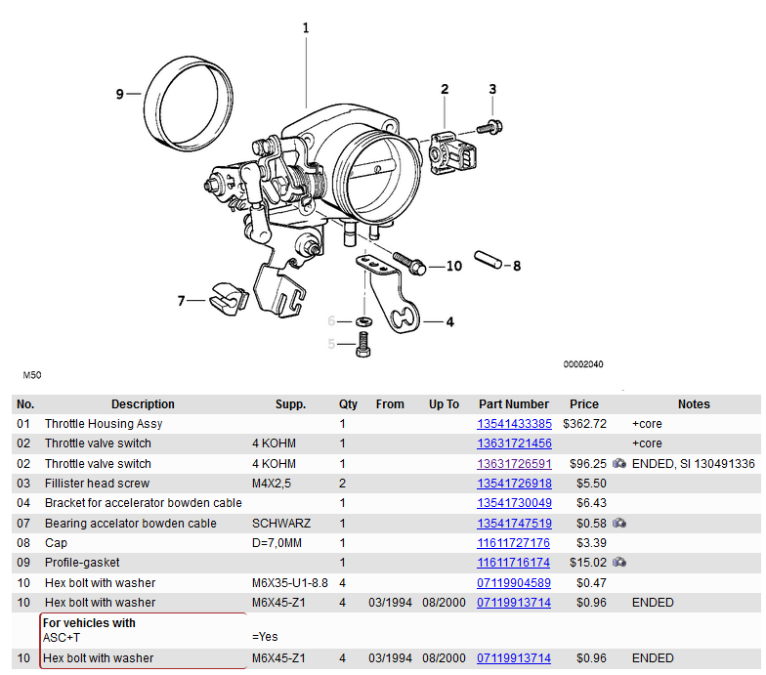Click the icon beside the $96.25 price
This screenshot has height=675, width=766.
(x=618, y=464)
